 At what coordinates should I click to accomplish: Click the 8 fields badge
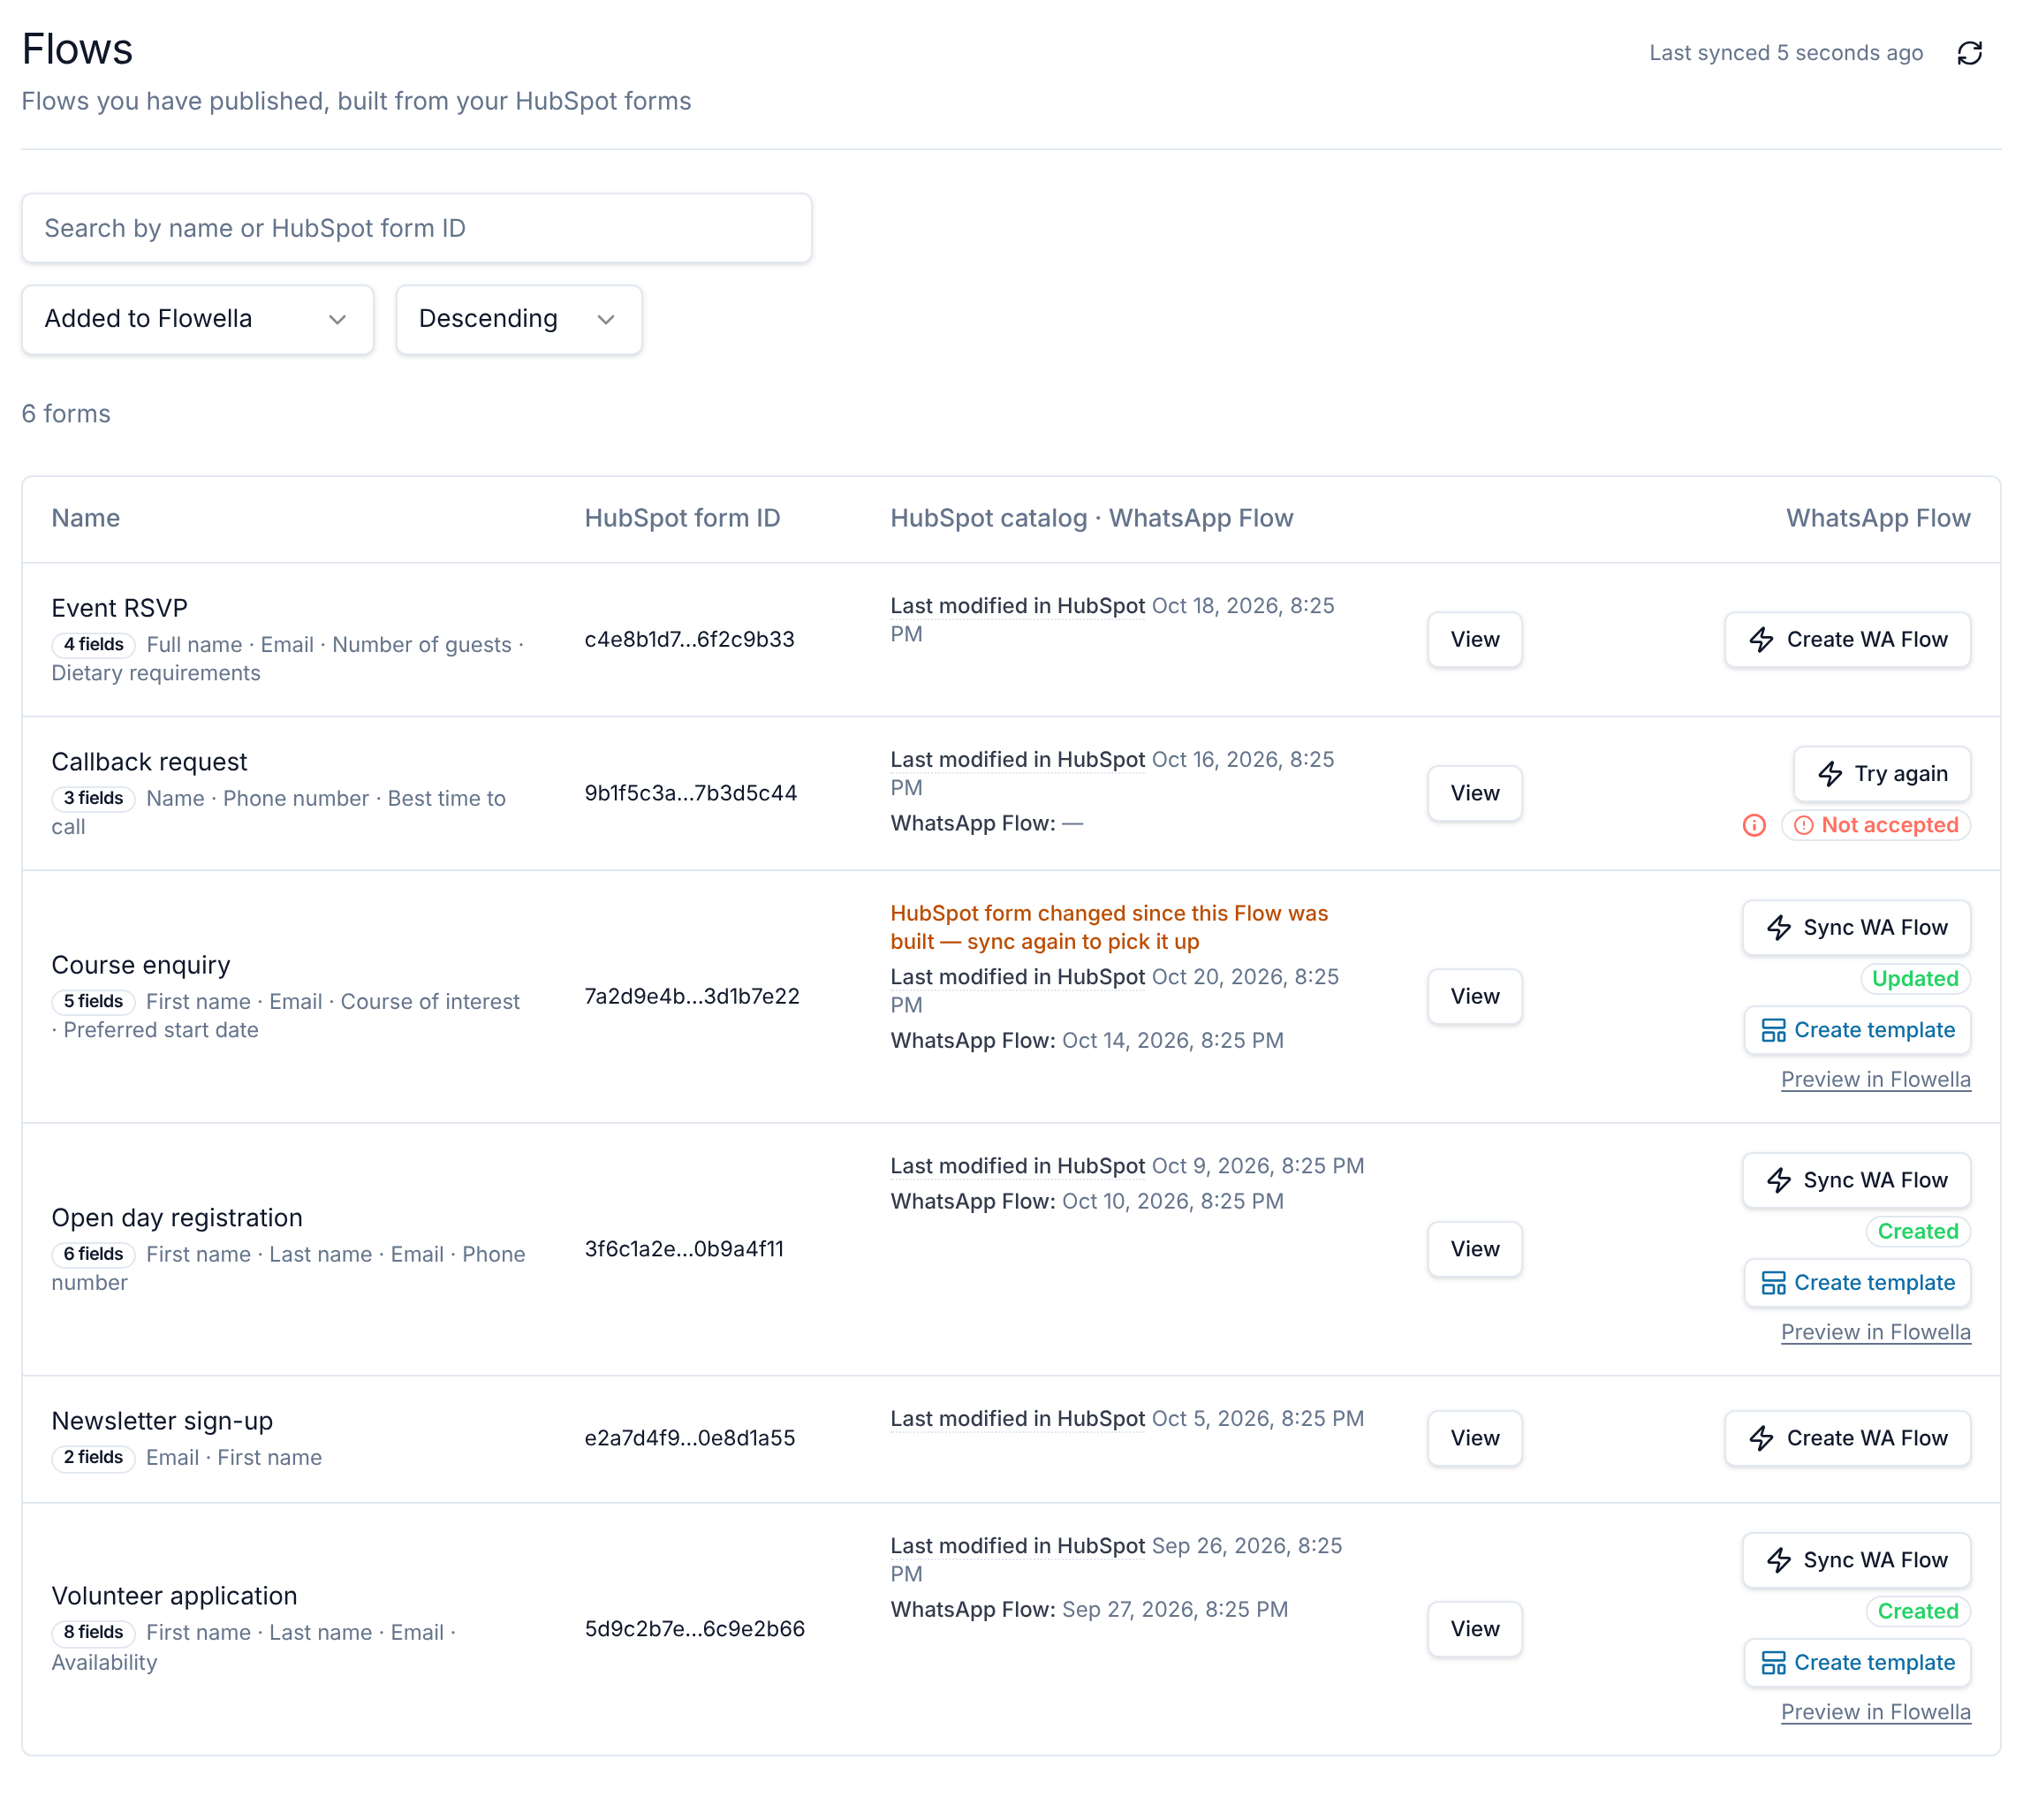[x=93, y=1633]
